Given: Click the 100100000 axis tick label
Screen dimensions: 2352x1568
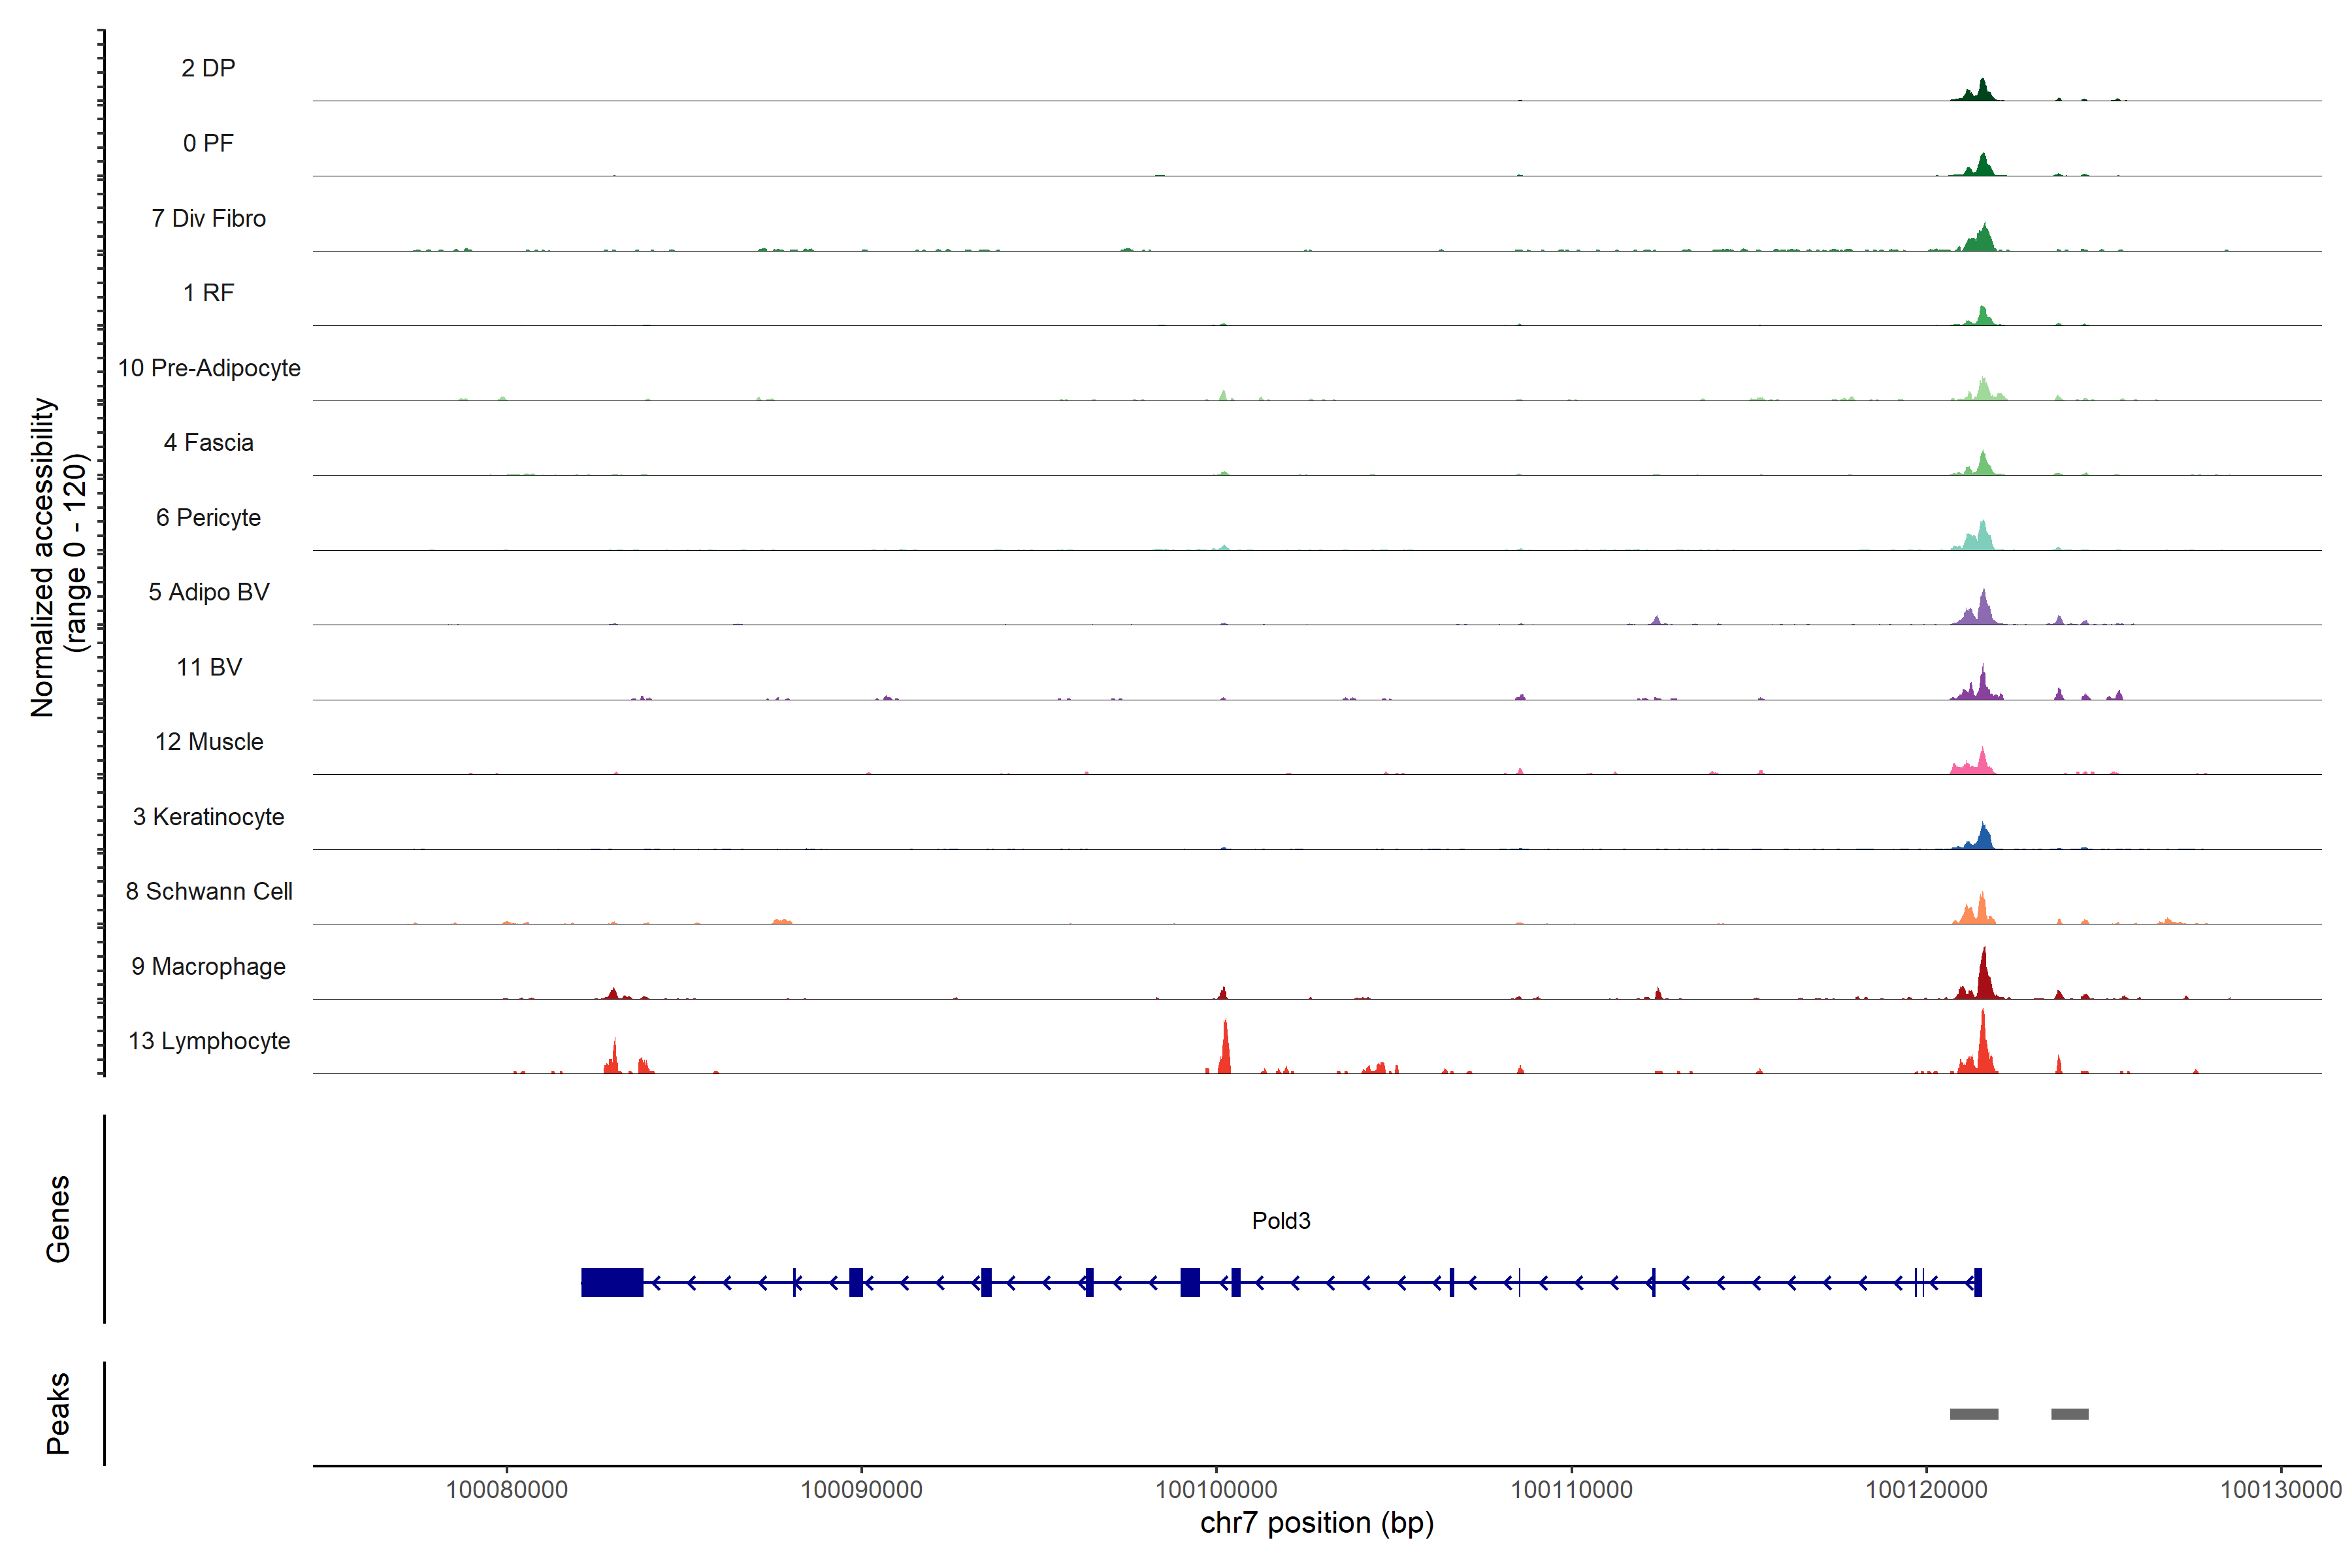Looking at the screenshot, I should pyautogui.click(x=1216, y=1490).
